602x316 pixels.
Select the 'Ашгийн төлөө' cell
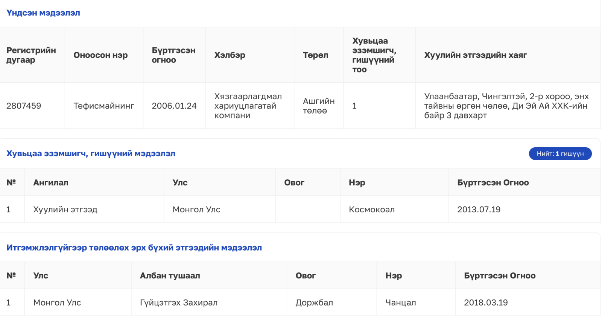(319, 106)
